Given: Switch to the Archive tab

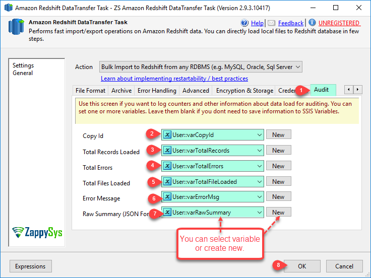Looking at the screenshot, I should pos(121,91).
